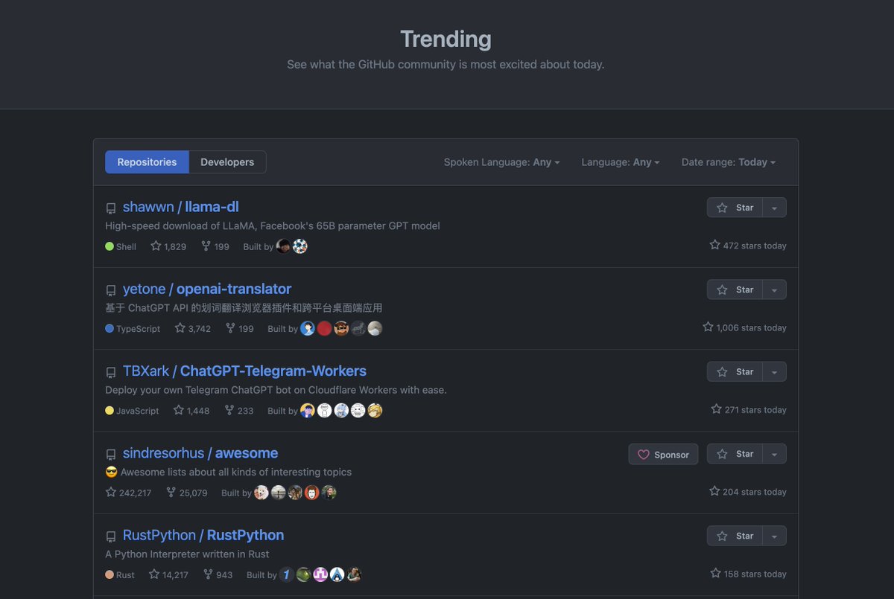This screenshot has height=599, width=894.
Task: Click last contributor avatar of RustPython
Action: (x=354, y=574)
